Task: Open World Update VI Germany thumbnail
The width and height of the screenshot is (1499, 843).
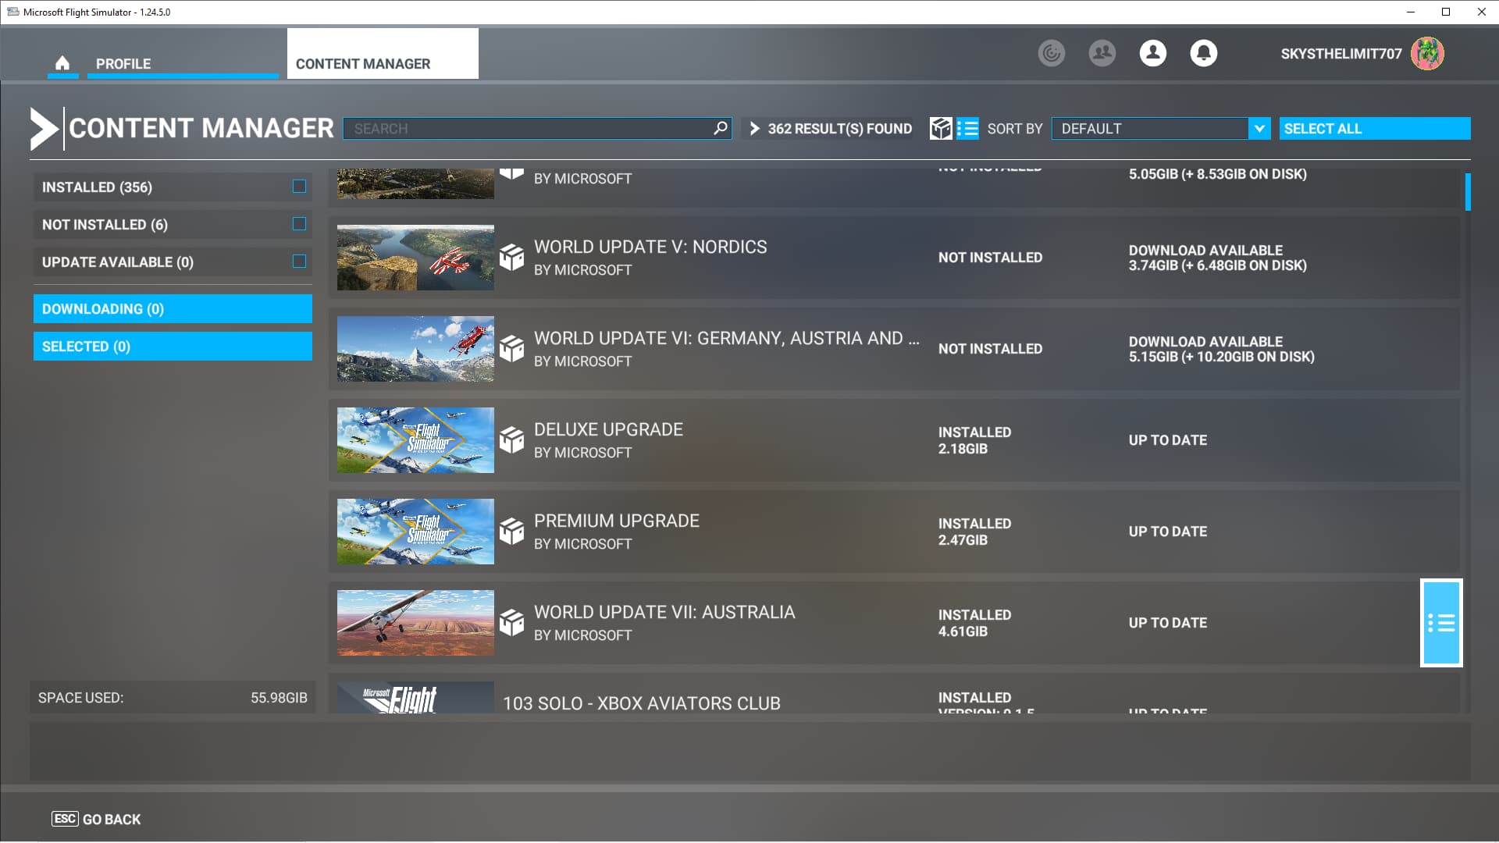Action: (x=415, y=349)
